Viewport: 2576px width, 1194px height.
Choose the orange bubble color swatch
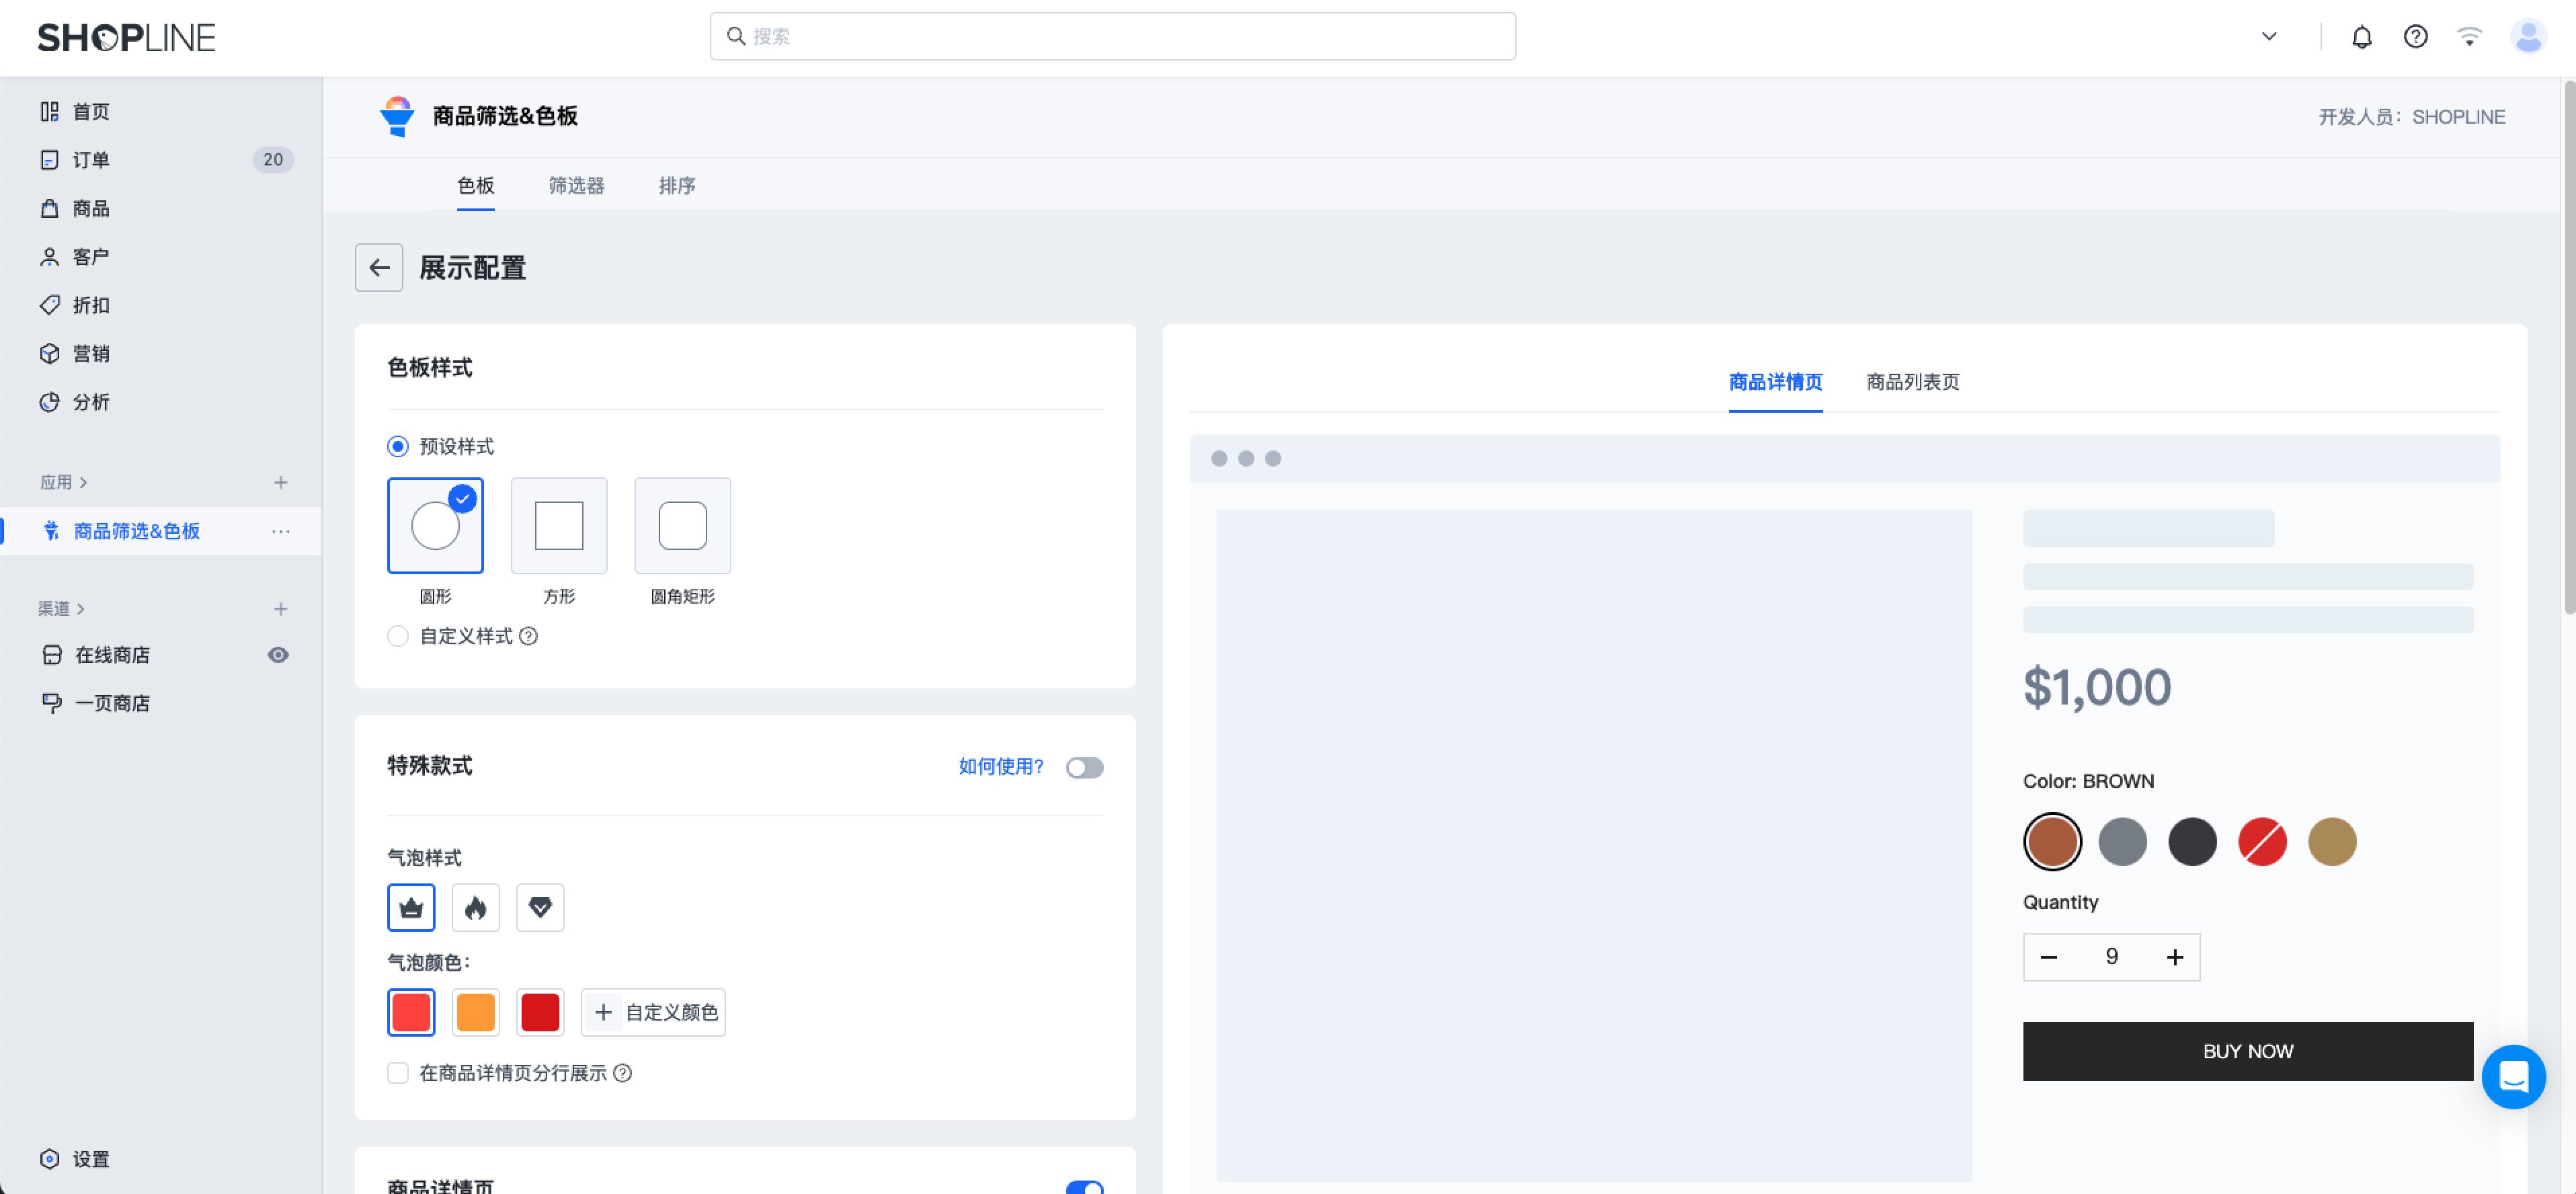(x=475, y=1012)
